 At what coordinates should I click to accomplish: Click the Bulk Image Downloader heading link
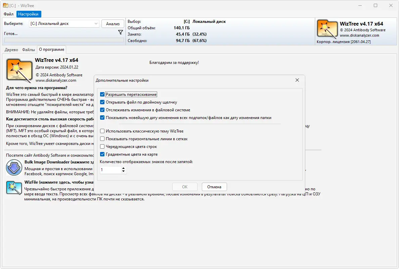59,162
